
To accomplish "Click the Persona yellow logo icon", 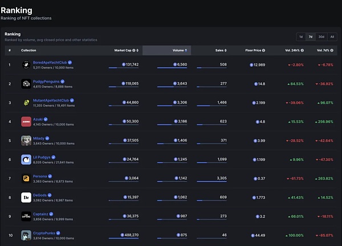I will (26, 178).
